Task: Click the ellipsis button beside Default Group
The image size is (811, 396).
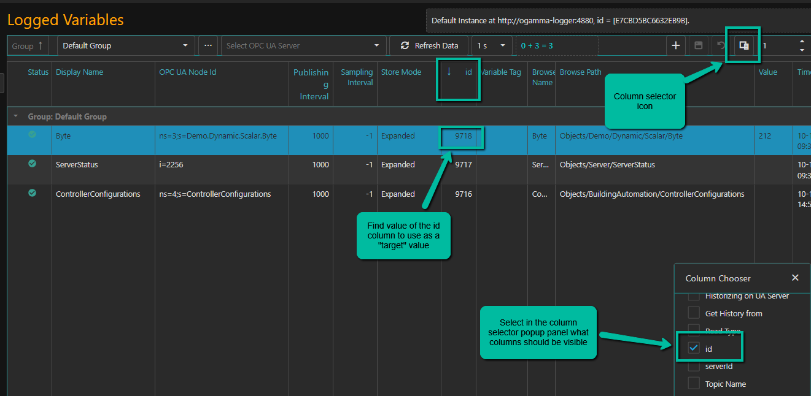Action: 208,45
